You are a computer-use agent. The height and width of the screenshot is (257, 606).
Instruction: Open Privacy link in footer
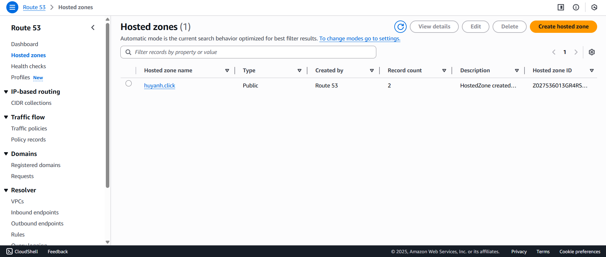coord(519,252)
